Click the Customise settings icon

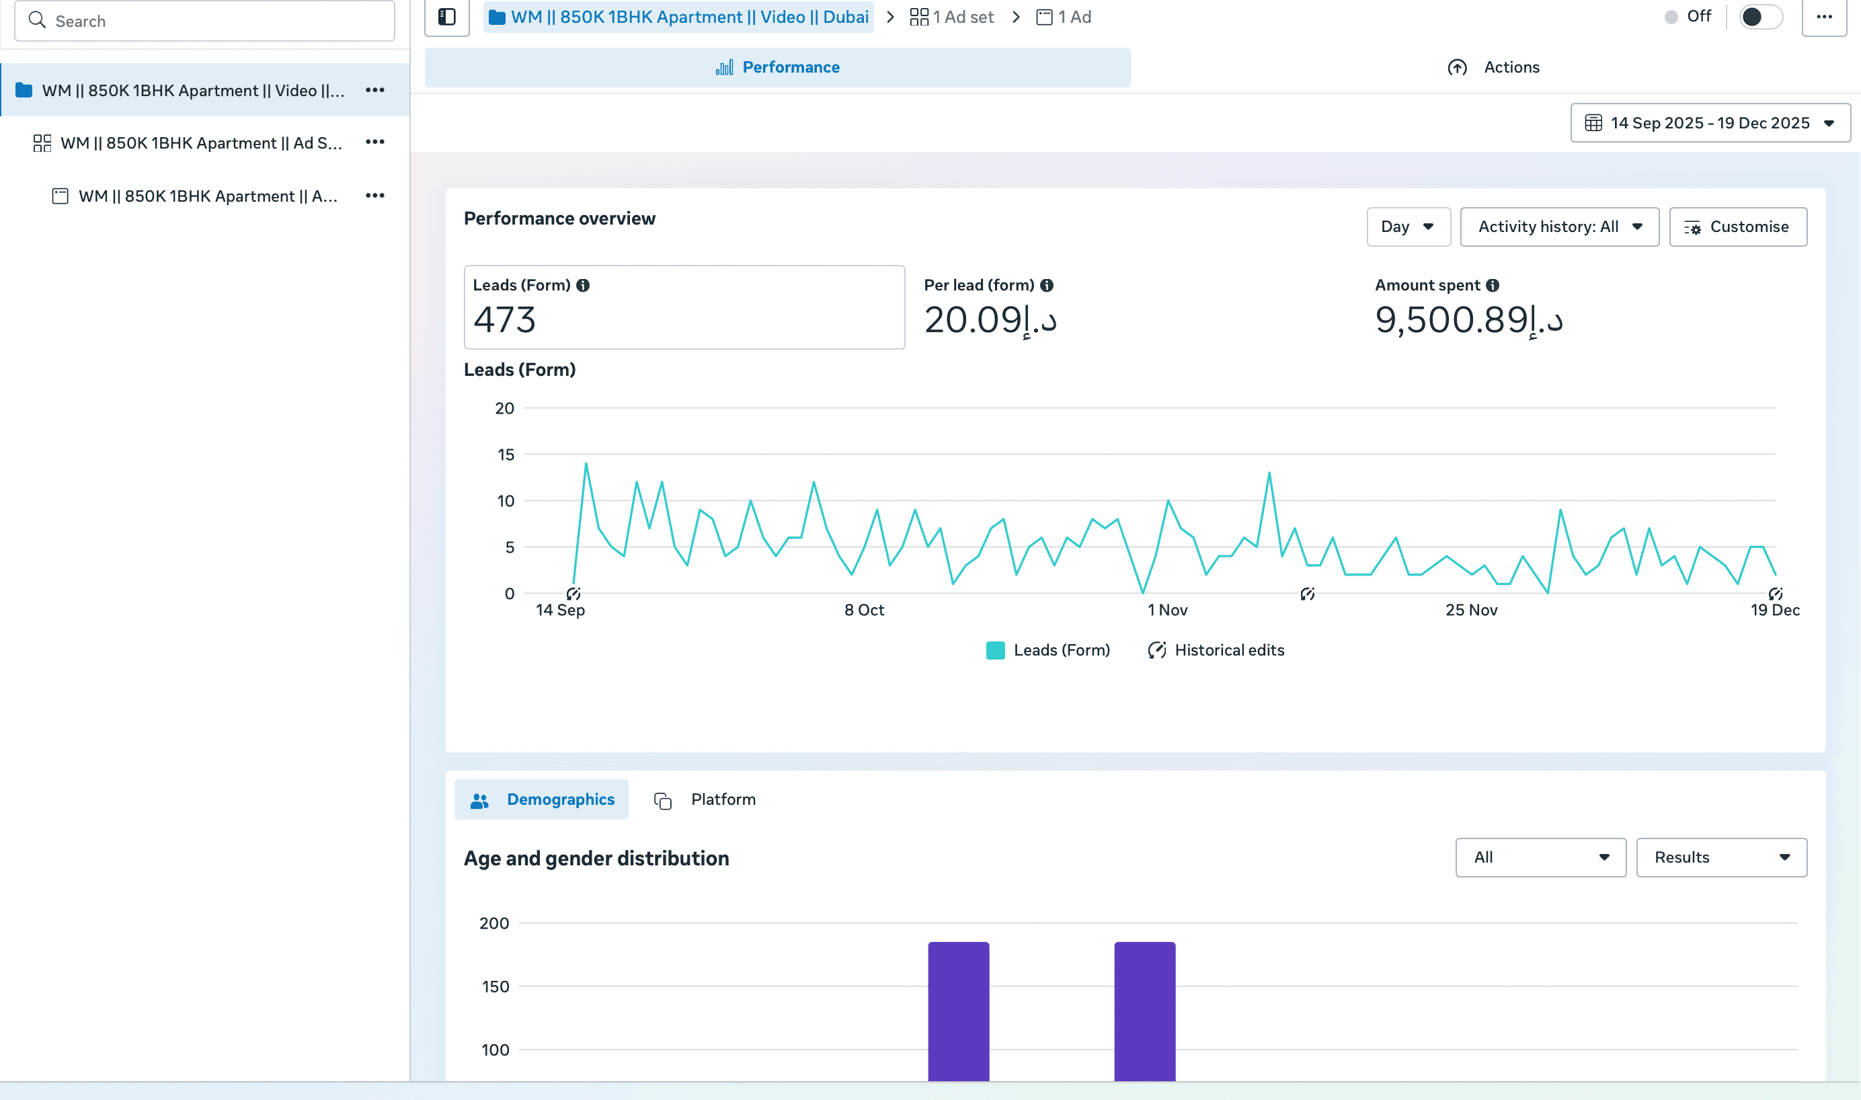(x=1692, y=227)
